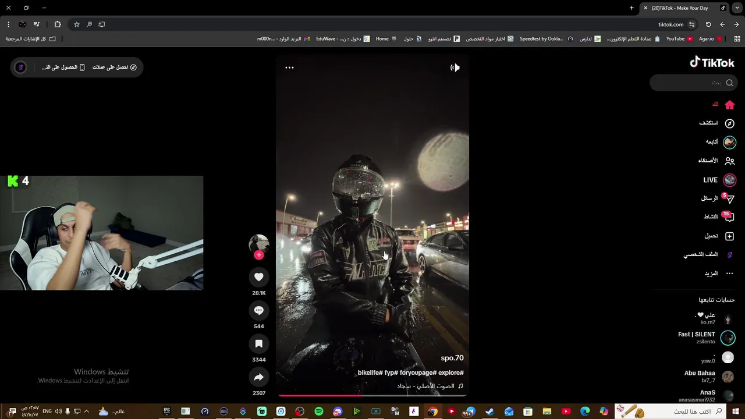Open browser extensions puzzle icon

point(58,24)
